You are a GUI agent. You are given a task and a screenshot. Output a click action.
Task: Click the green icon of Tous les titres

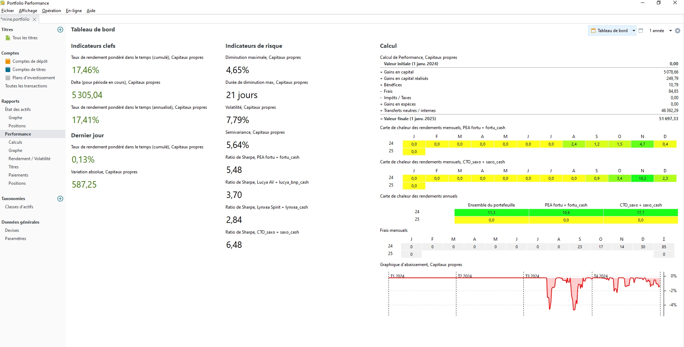pos(8,38)
